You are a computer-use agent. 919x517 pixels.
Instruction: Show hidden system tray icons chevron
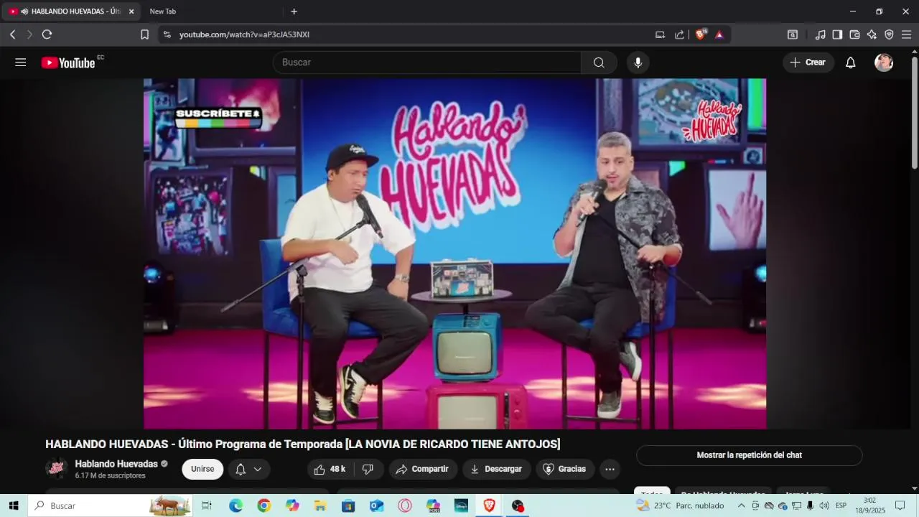(741, 506)
